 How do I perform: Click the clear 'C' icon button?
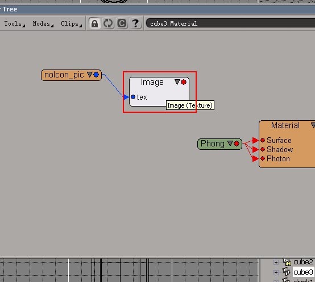point(122,23)
